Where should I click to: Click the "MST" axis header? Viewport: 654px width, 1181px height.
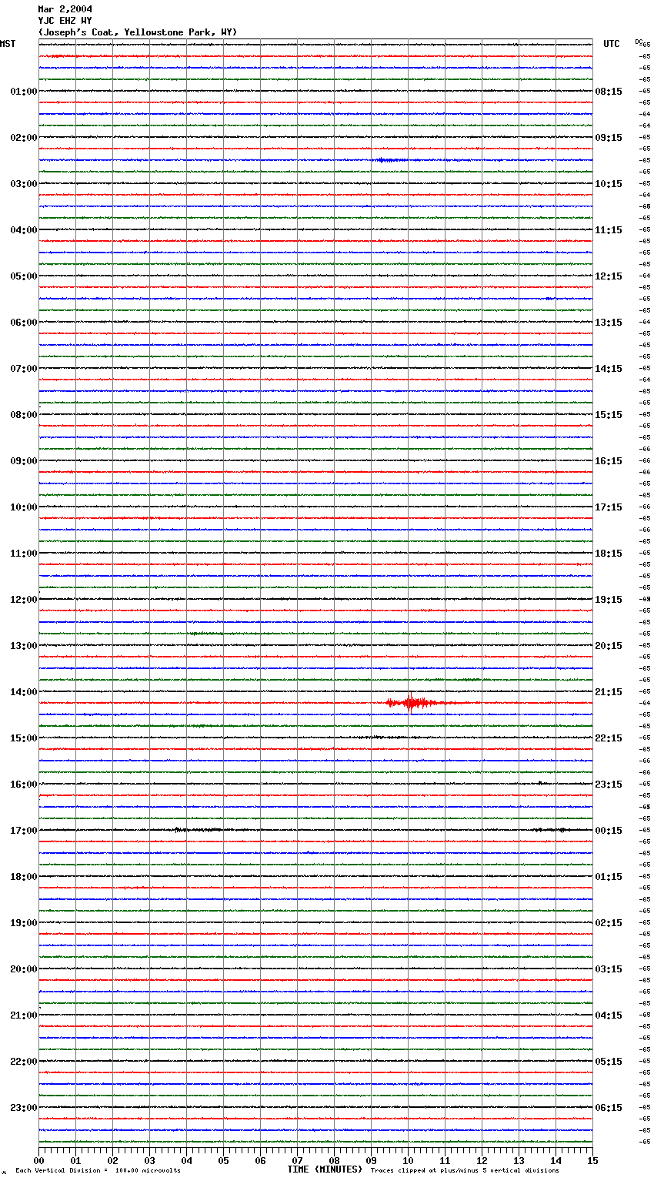click(8, 44)
